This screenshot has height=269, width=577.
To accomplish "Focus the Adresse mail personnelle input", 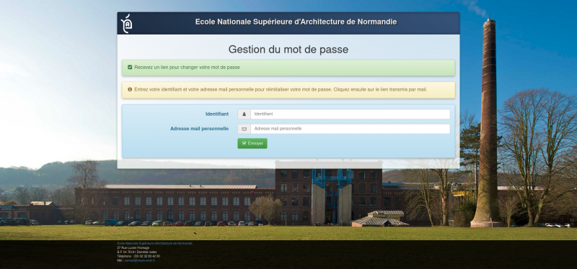I will 350,129.
